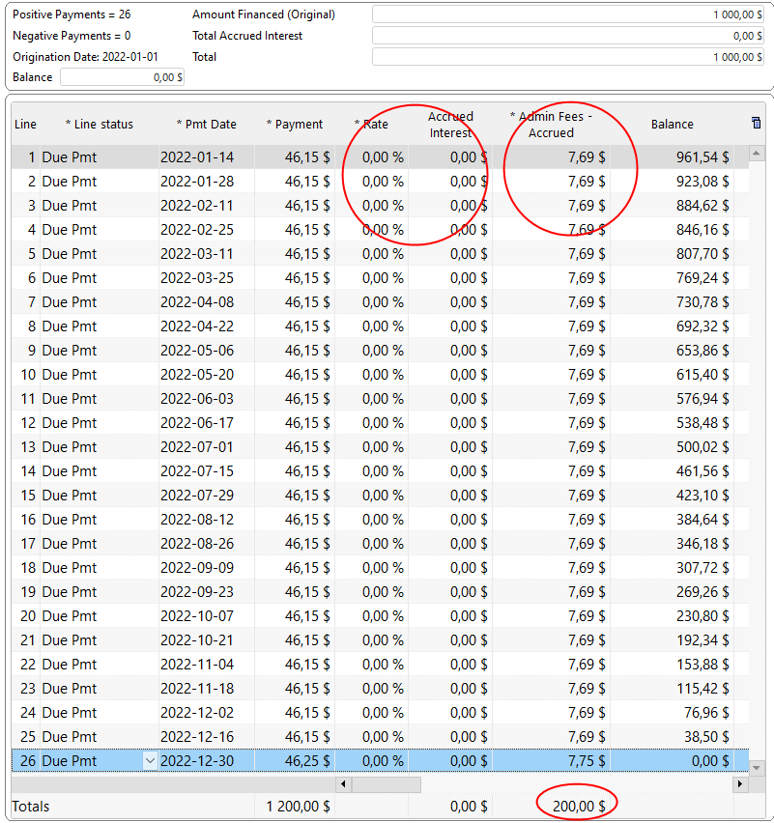Sort by the Line column header
This screenshot has width=774, height=823.
pyautogui.click(x=25, y=125)
